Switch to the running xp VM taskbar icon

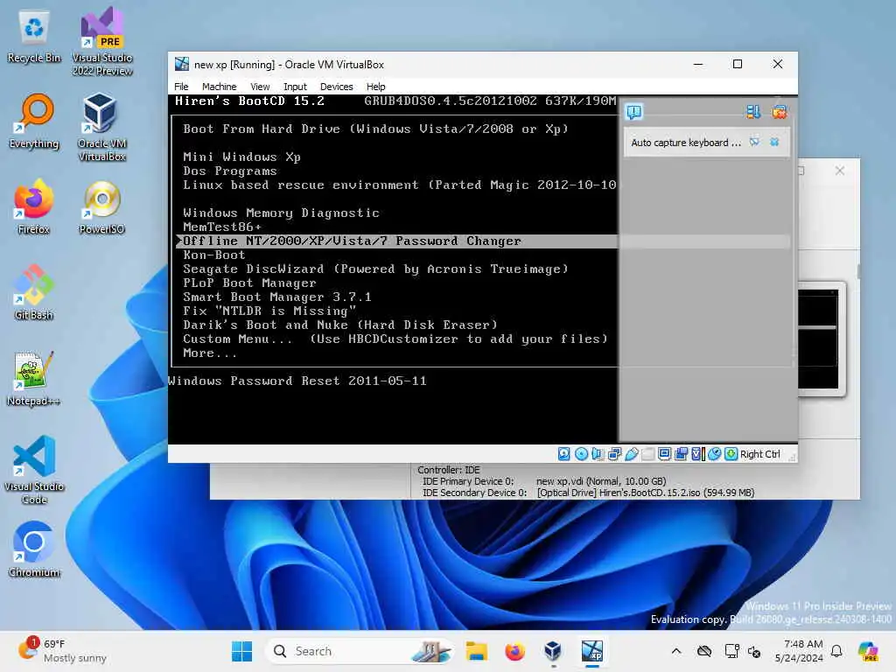point(592,651)
